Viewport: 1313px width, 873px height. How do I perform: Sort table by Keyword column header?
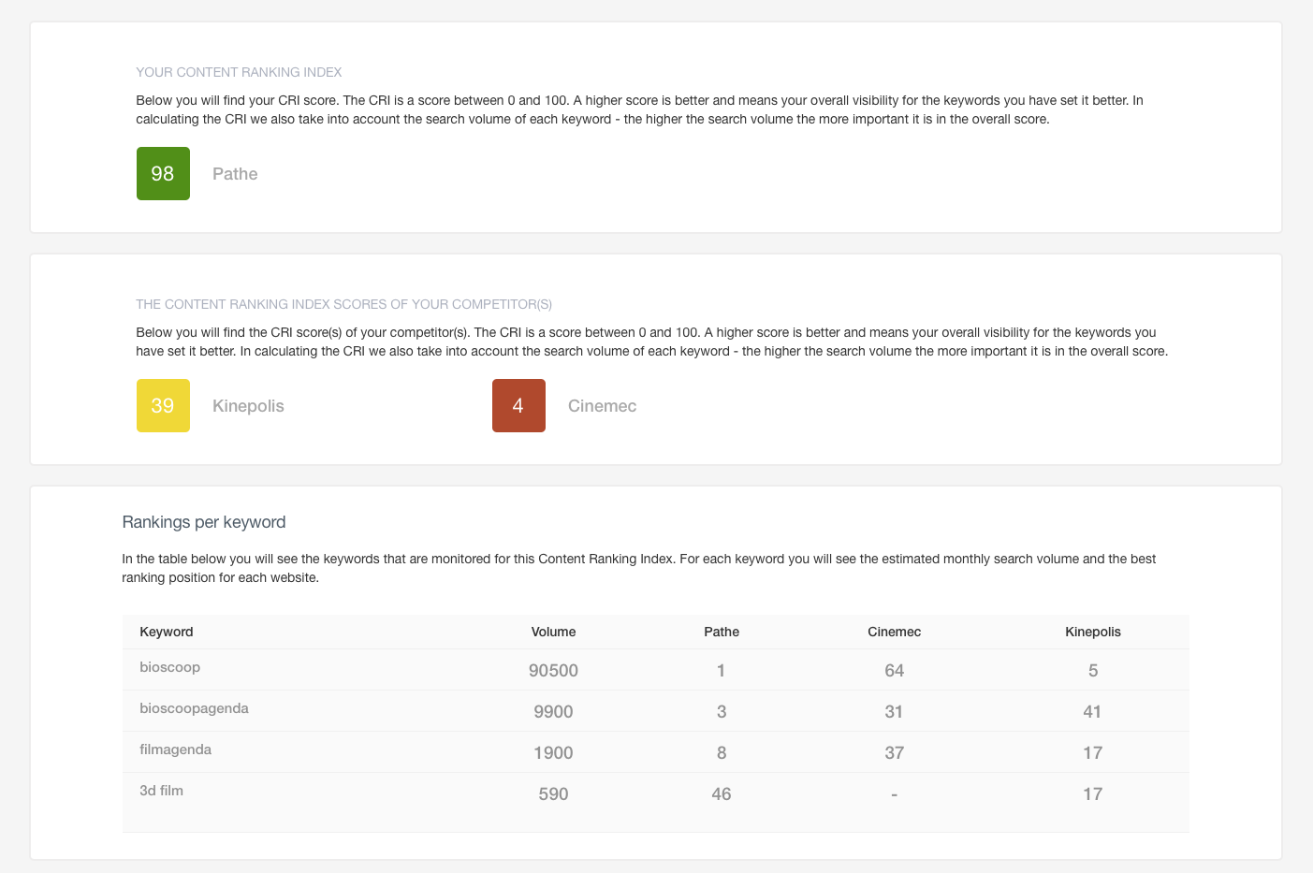(x=167, y=632)
